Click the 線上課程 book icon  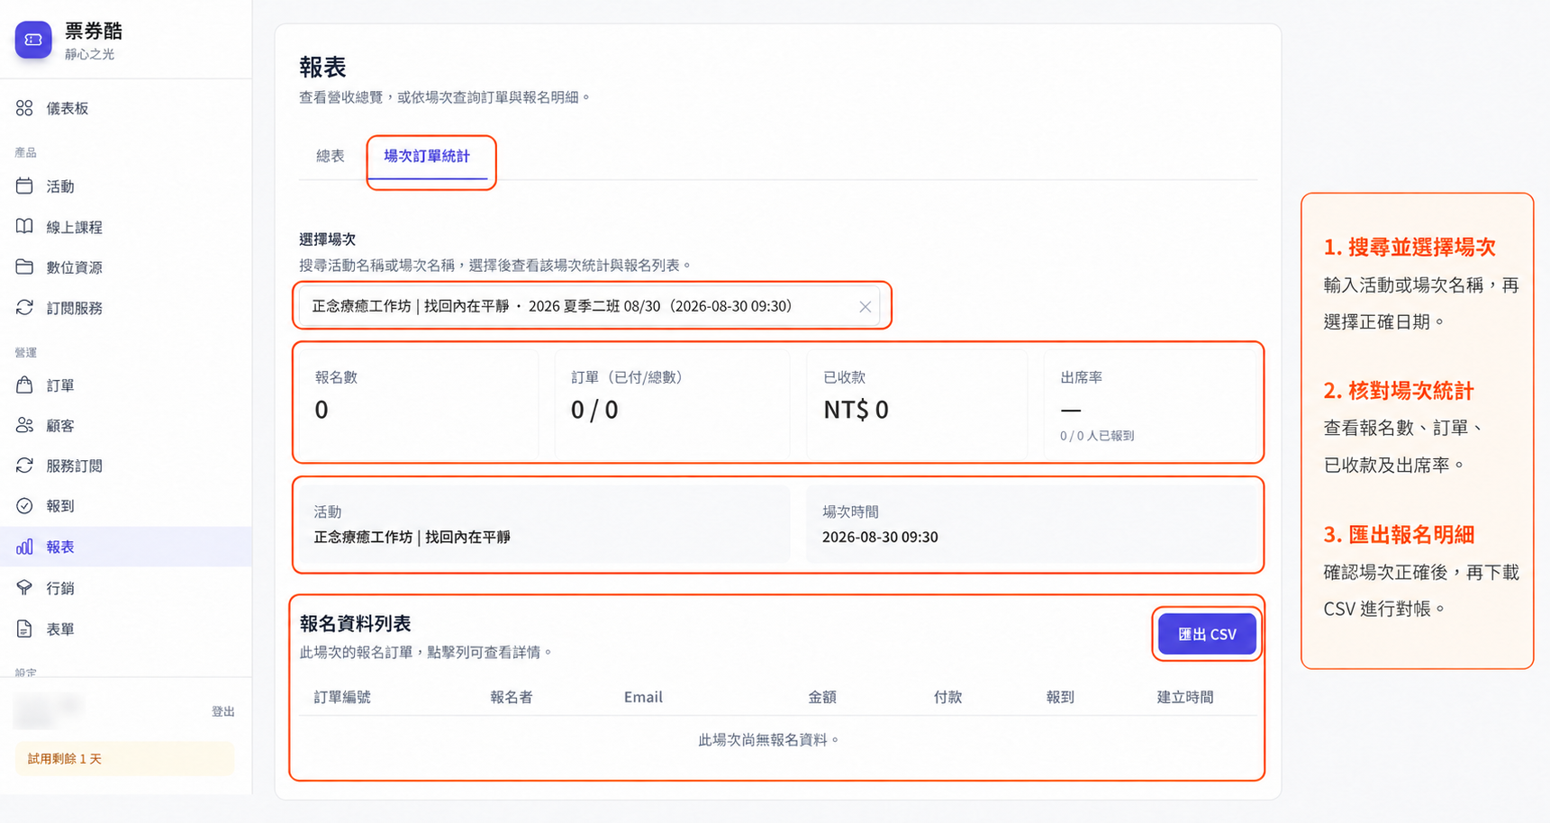click(x=24, y=227)
